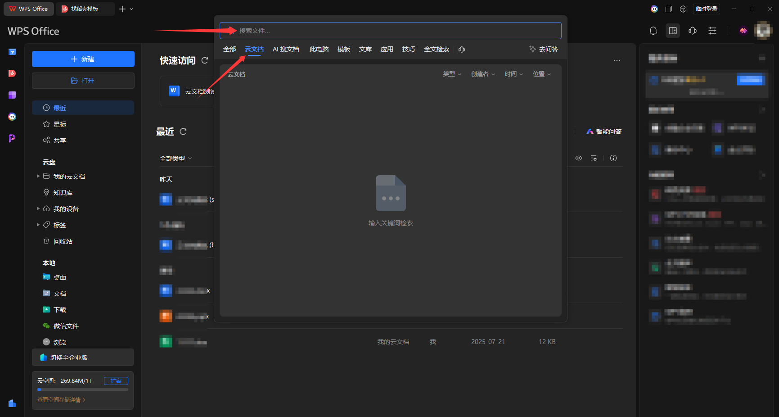Screen dimensions: 779x417
Task: Click the 搜索文件 search input field
Action: pos(390,31)
